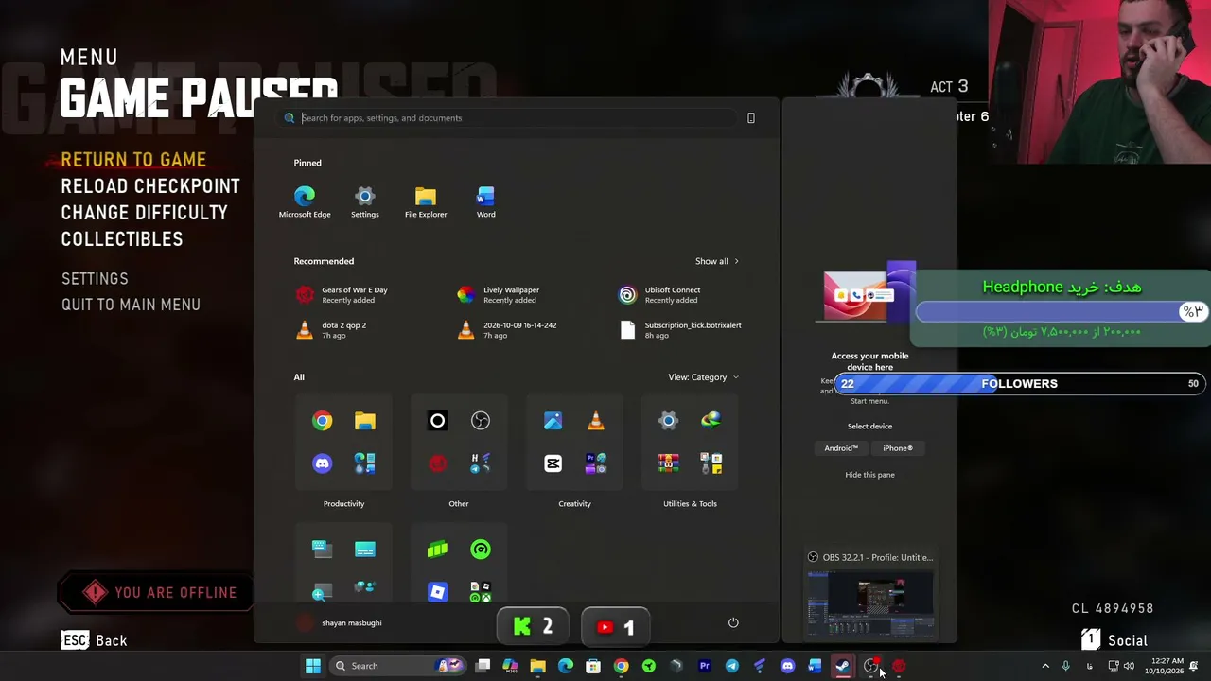Launch Internet Download Manager in Utilities group
1211x681 pixels.
[711, 421]
